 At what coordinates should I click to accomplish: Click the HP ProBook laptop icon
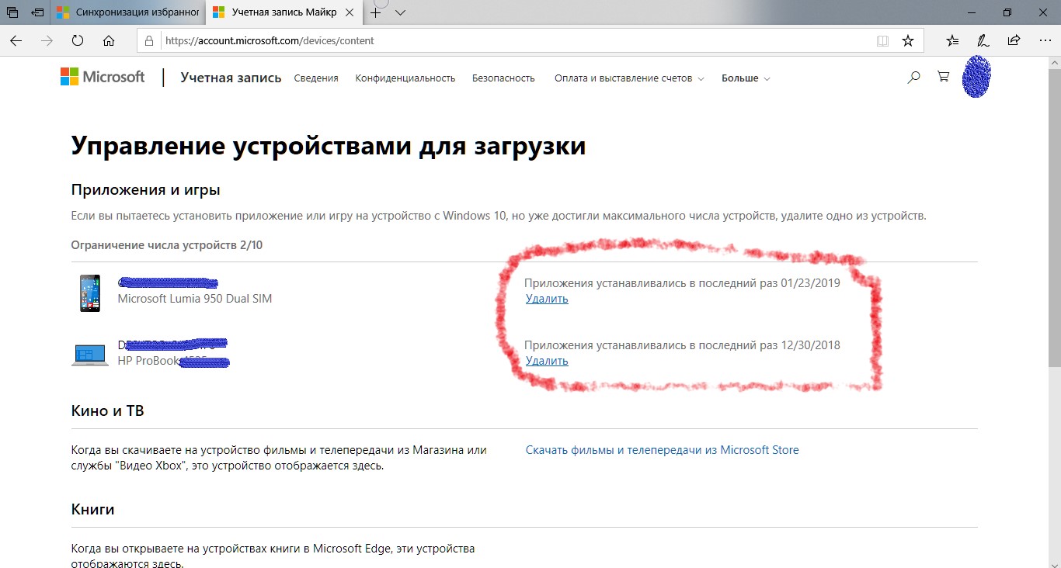(90, 355)
